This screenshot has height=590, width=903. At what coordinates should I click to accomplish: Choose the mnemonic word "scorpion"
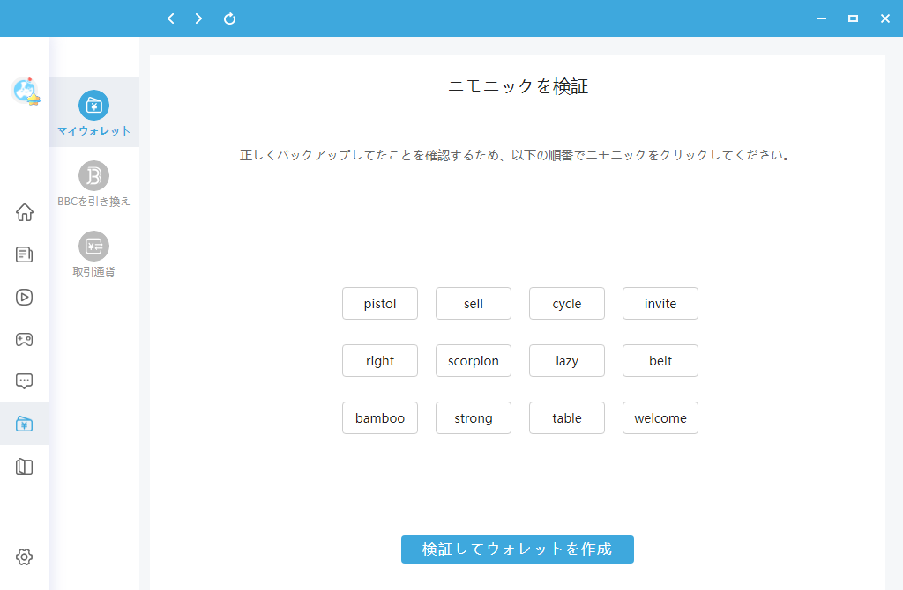click(x=474, y=361)
